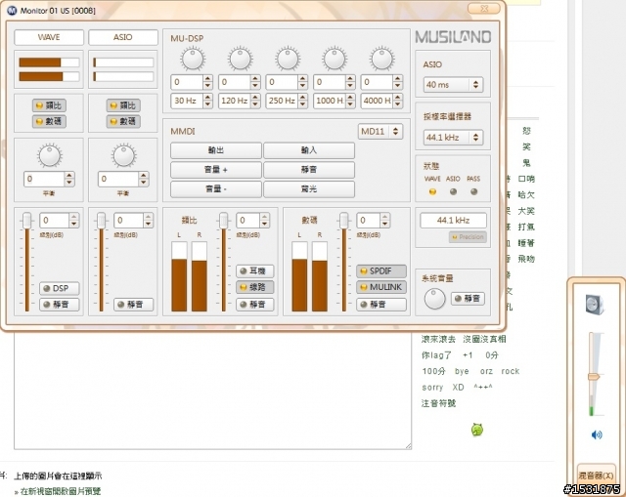Image resolution: width=626 pixels, height=497 pixels.
Task: Mute the ASIO channel fader
Action: pyautogui.click(x=133, y=305)
